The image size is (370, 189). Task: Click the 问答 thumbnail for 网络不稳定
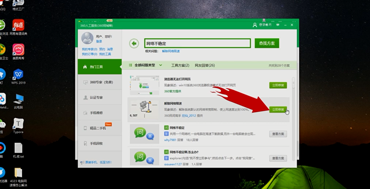click(x=145, y=134)
